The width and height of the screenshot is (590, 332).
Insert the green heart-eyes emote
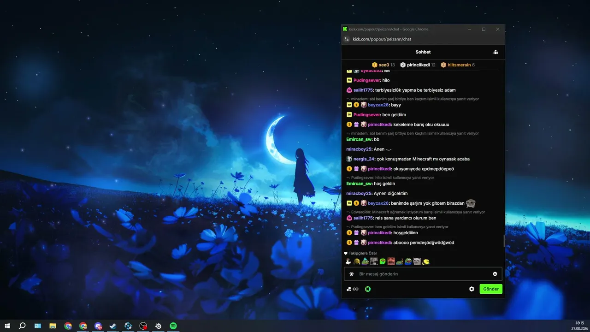click(x=383, y=261)
